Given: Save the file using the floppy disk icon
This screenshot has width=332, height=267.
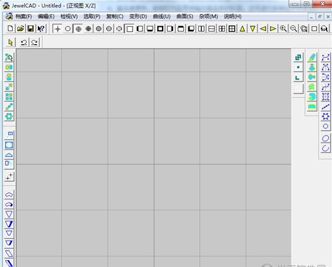Looking at the screenshot, I should [x=31, y=29].
